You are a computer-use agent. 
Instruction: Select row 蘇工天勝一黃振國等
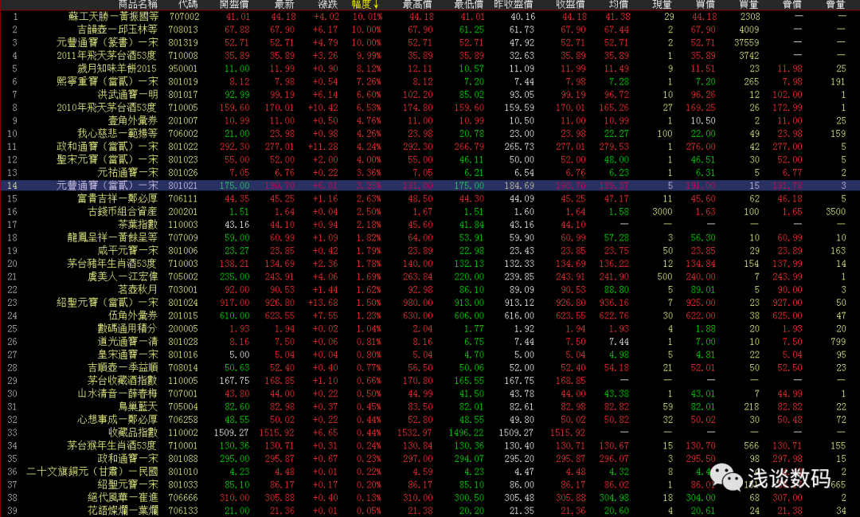[430, 17]
